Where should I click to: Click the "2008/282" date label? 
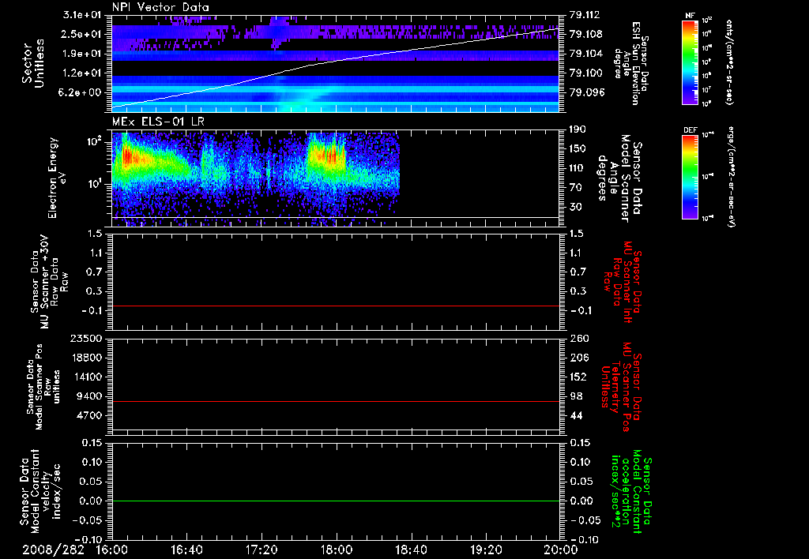pos(53,550)
